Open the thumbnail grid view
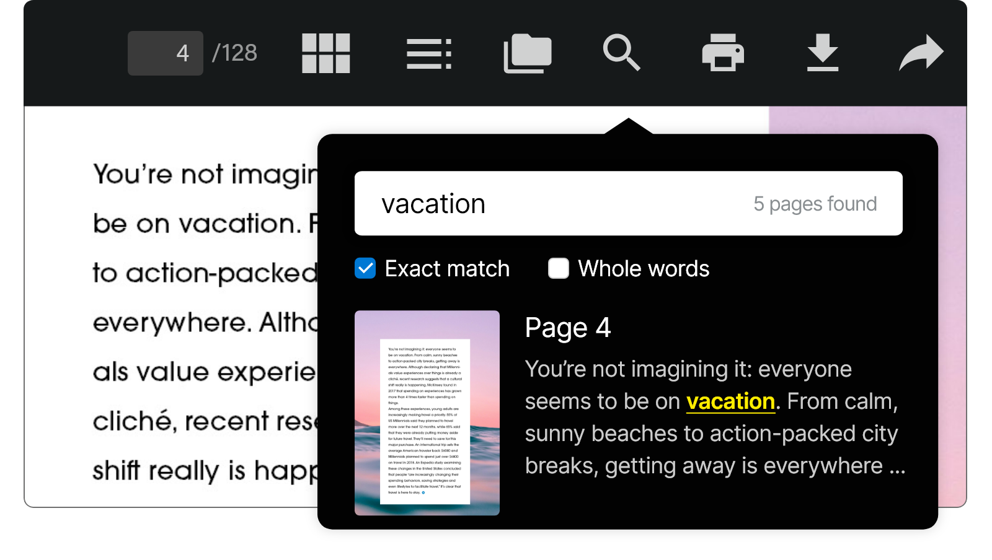The image size is (992, 560). tap(326, 54)
